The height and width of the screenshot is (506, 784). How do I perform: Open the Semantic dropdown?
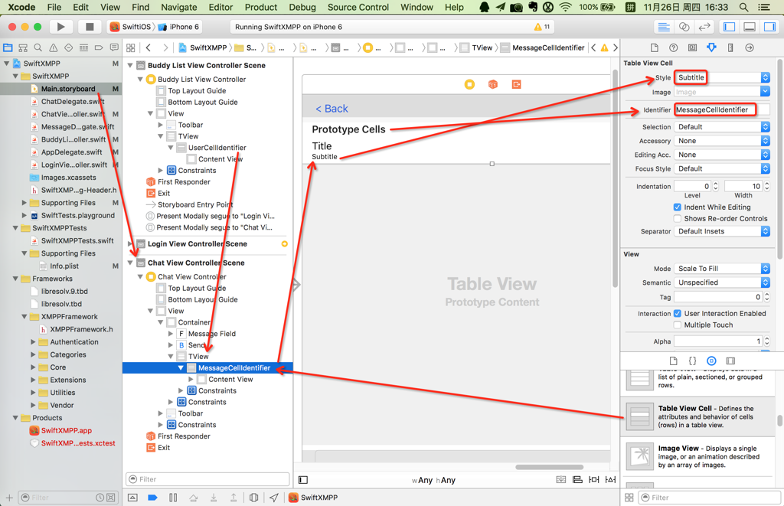pos(722,282)
